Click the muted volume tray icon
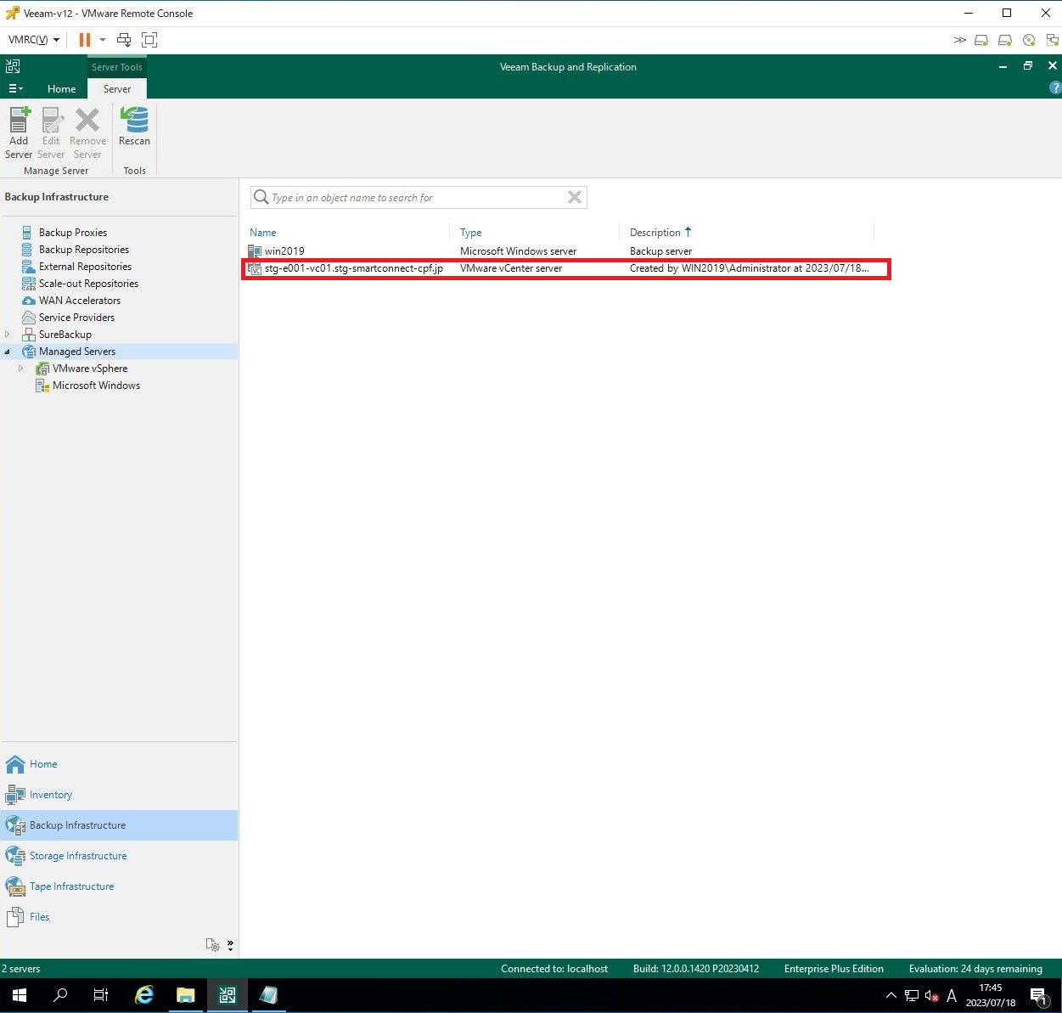Image resolution: width=1062 pixels, height=1013 pixels. 931,995
